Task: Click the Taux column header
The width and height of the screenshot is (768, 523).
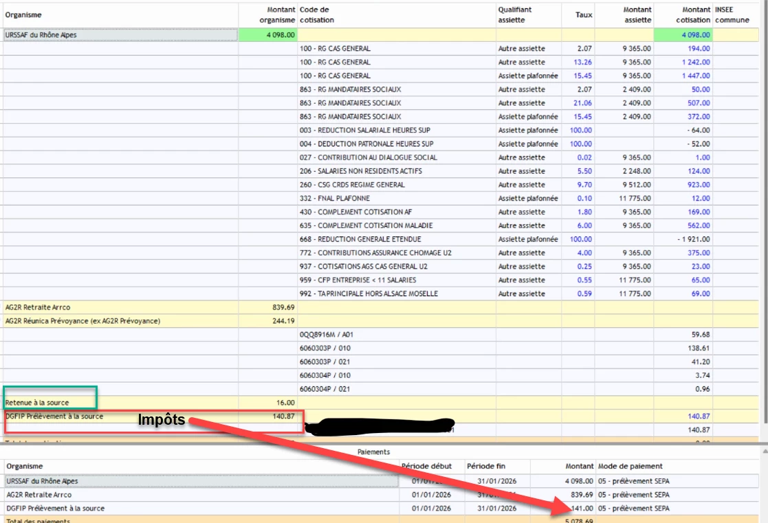Action: coord(583,14)
